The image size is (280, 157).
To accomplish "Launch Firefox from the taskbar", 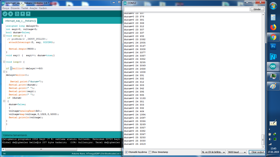I will click(273, 27).
